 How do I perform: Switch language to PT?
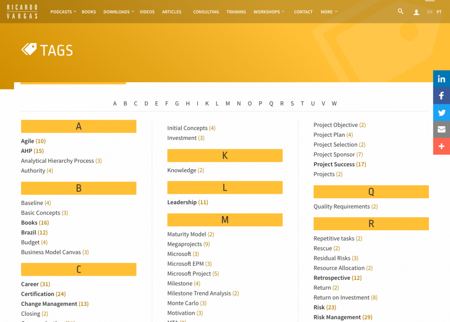439,12
